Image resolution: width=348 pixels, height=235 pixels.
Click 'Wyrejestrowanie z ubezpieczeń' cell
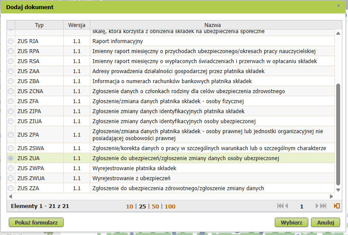pyautogui.click(x=212, y=178)
